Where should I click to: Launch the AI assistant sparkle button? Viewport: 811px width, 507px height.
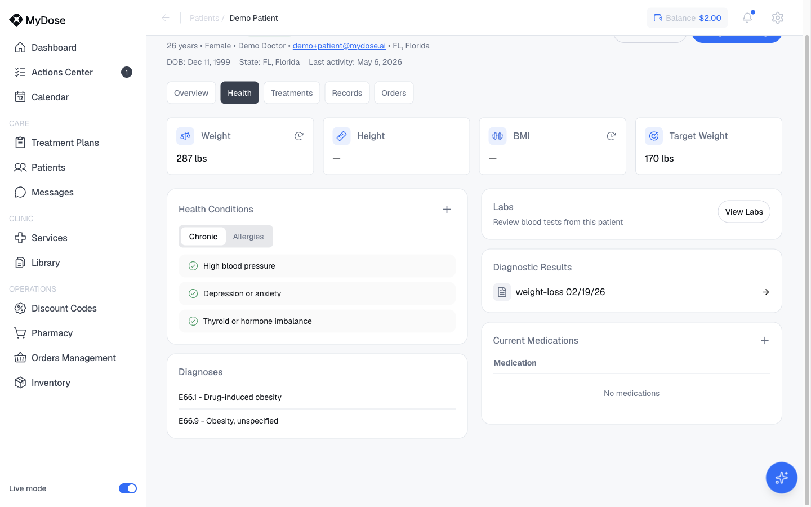point(781,478)
